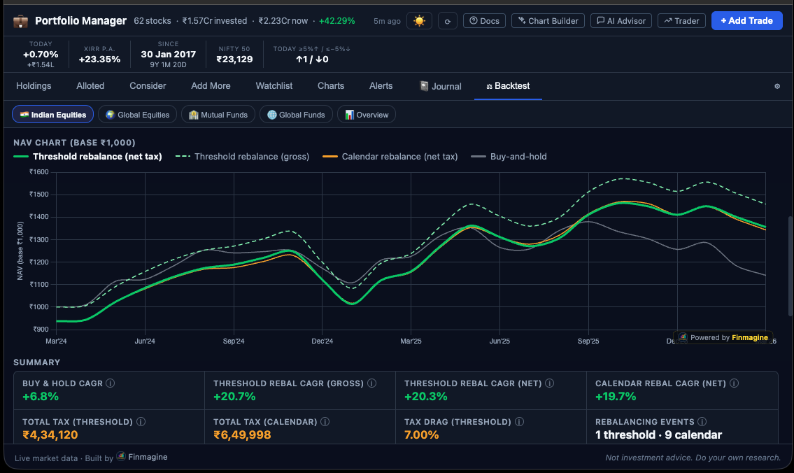Click the info icon next to Rebalancing Events
This screenshot has height=473, width=794.
pos(703,421)
